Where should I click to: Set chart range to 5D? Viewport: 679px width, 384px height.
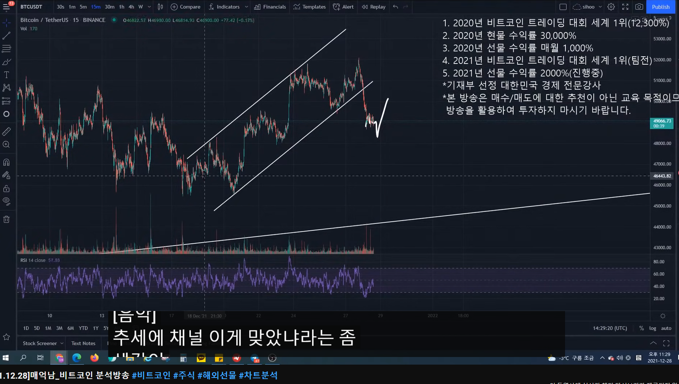(x=37, y=328)
